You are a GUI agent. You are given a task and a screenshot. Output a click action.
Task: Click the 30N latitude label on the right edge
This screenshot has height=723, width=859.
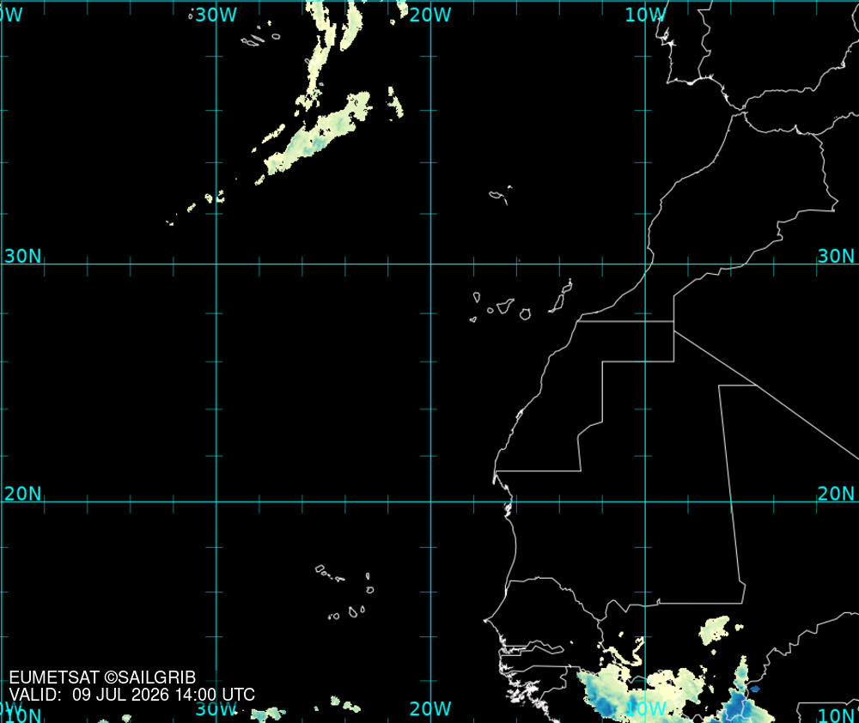[836, 256]
